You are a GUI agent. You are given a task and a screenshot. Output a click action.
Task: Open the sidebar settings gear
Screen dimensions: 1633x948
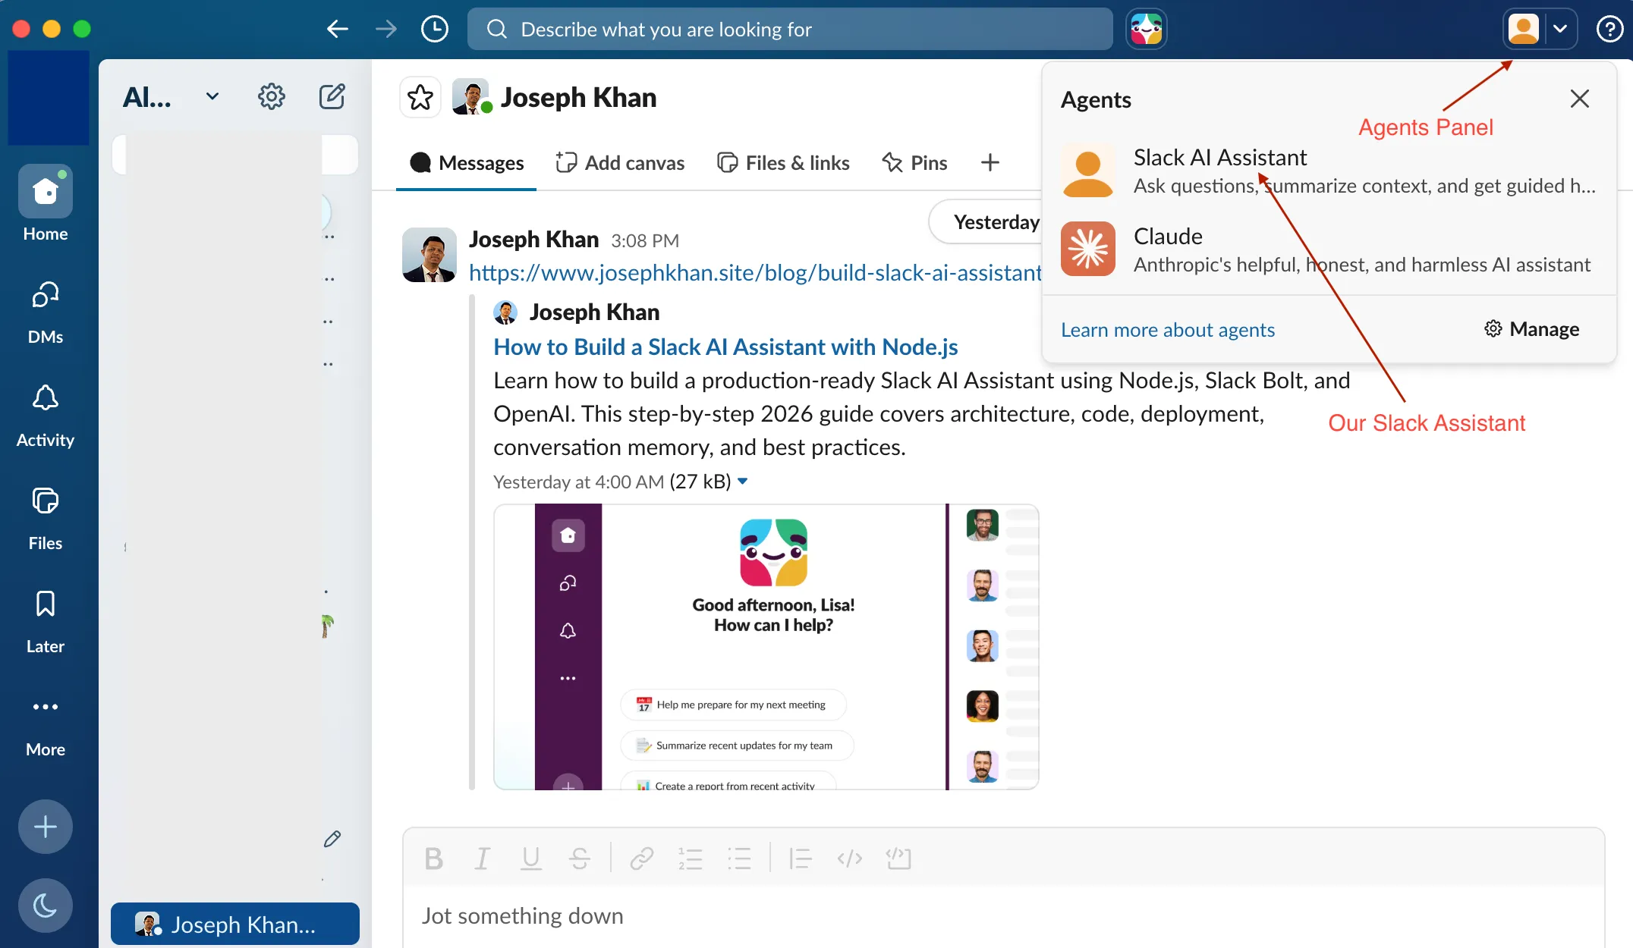coord(271,97)
